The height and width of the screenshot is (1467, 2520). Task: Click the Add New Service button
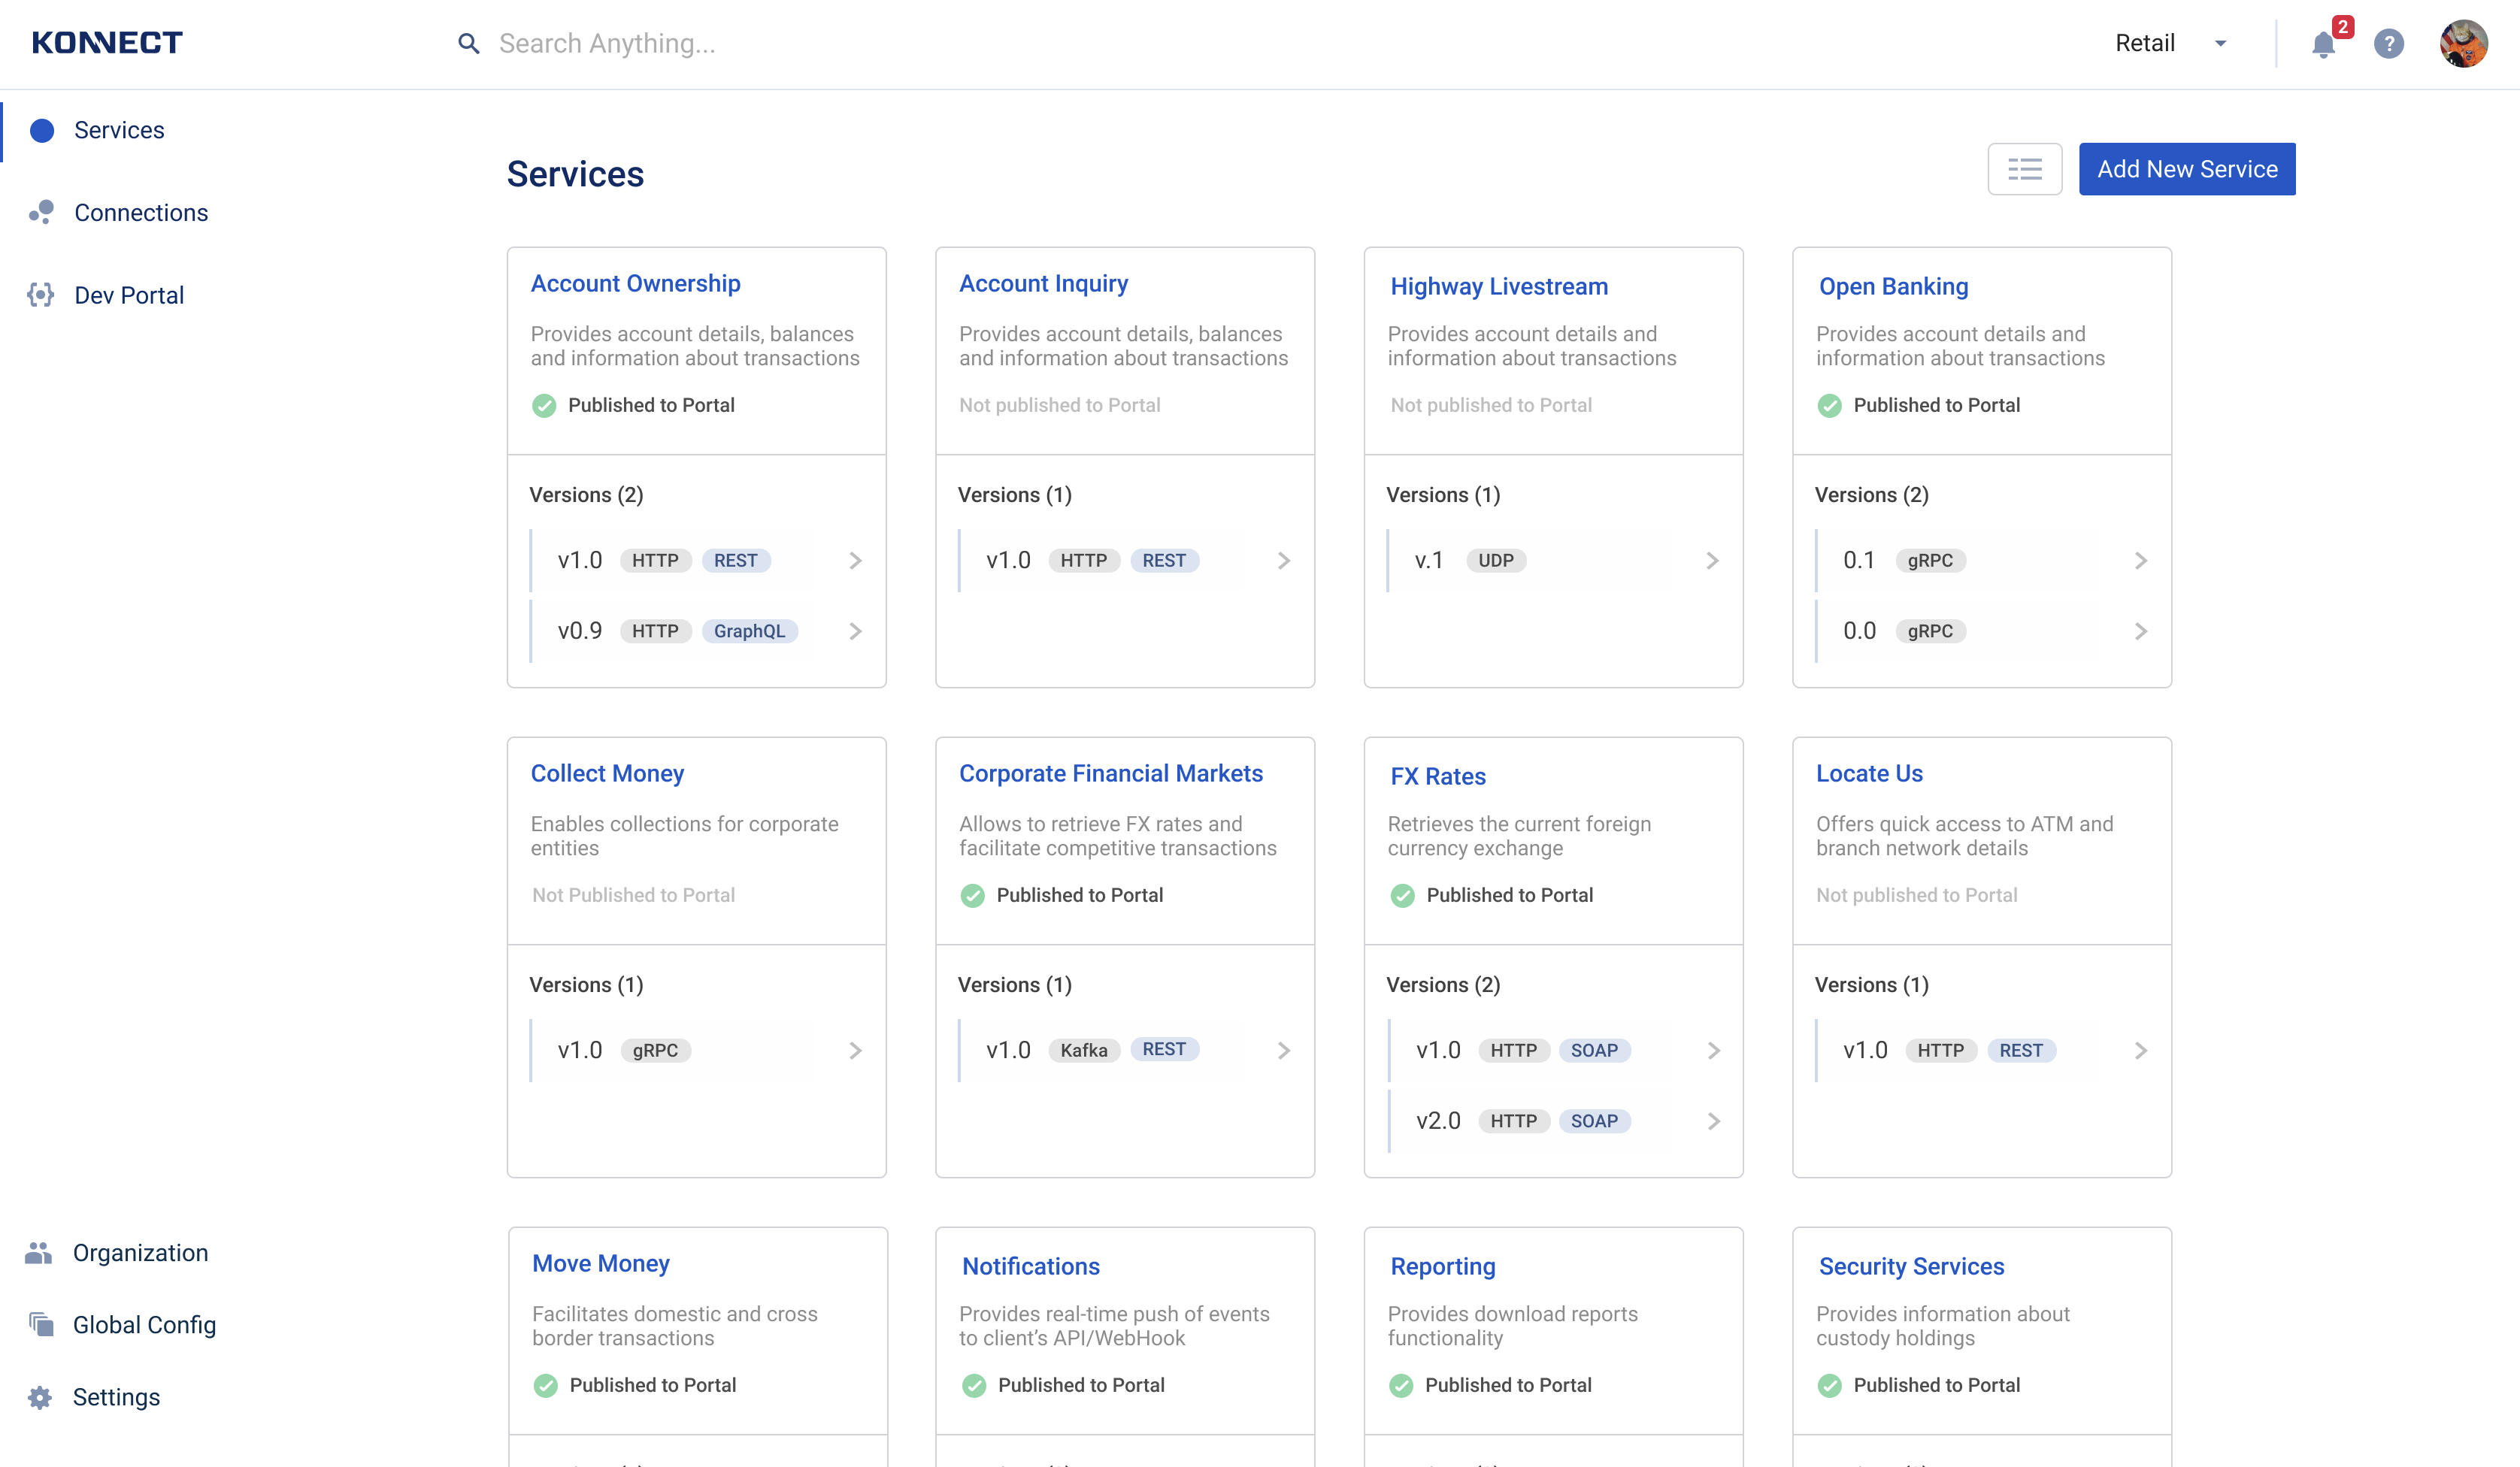[2186, 169]
